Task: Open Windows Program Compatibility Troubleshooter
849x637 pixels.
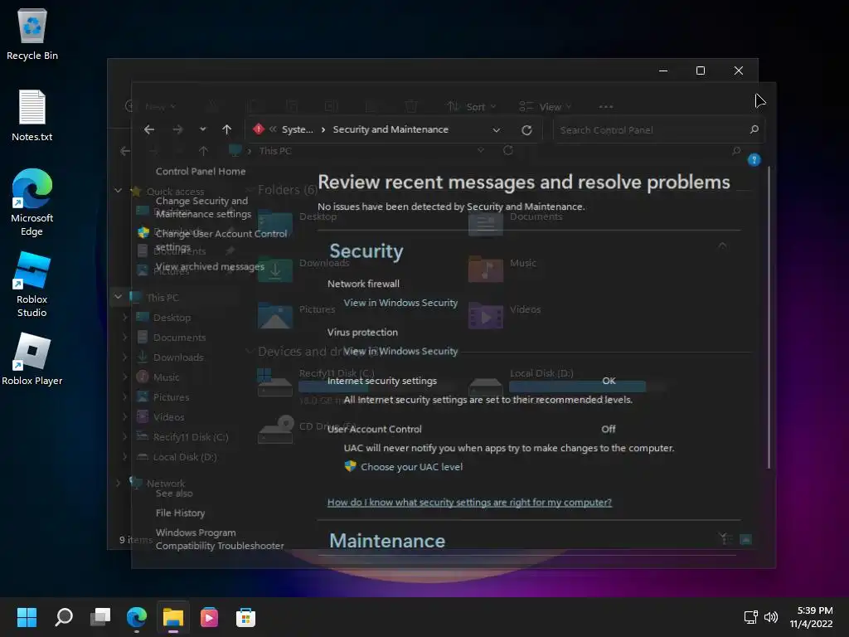Action: 220,539
